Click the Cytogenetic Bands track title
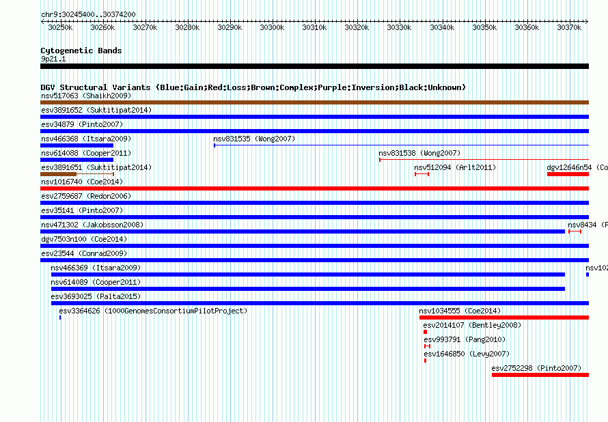Screen dimensions: 608x422 tap(81, 51)
